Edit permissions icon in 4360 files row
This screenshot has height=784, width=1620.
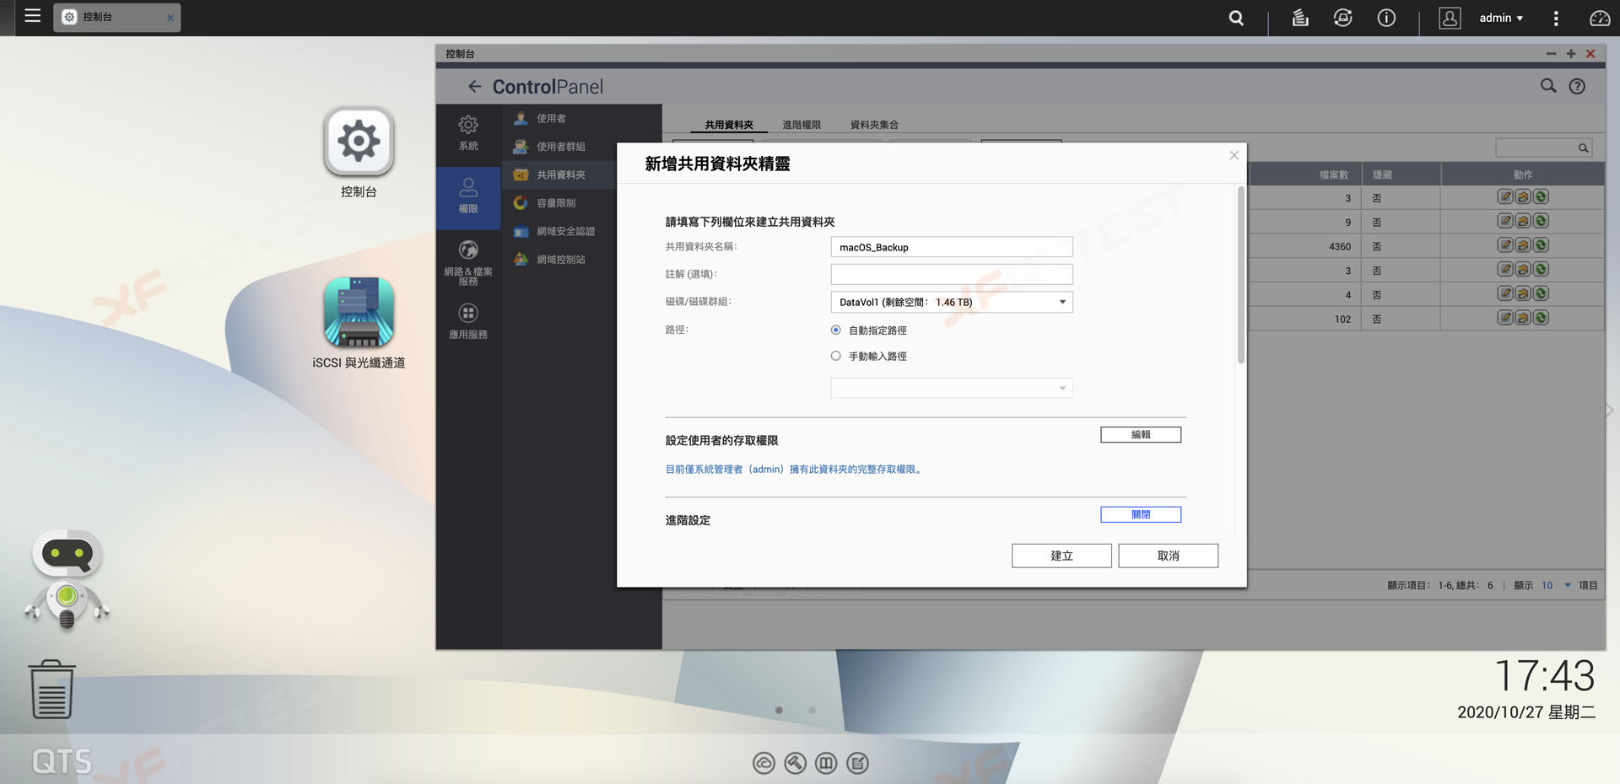tap(1523, 245)
